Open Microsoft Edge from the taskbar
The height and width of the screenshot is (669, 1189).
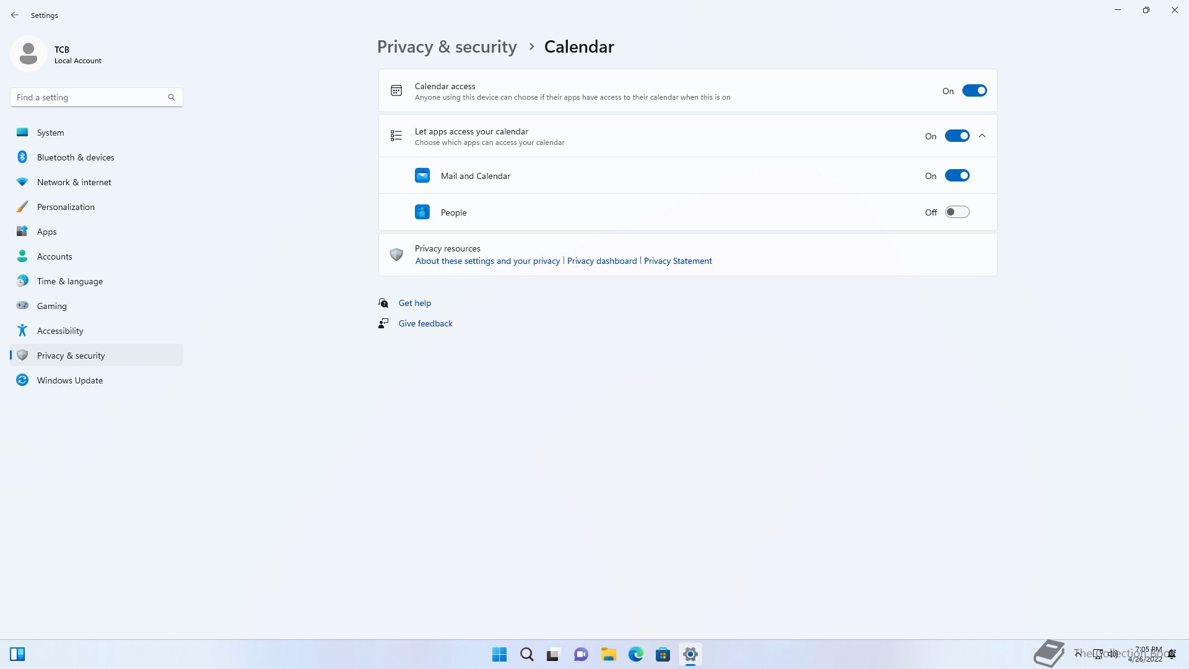pyautogui.click(x=636, y=654)
